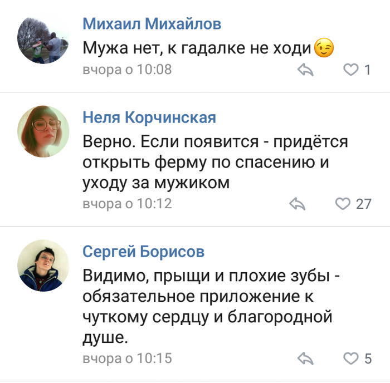The width and height of the screenshot is (390, 383).
Task: Reply to Михаил Михайлов's comment
Action: click(305, 70)
